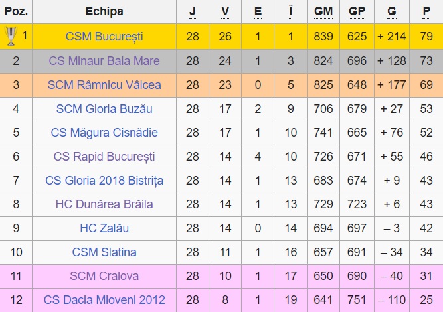Click the + 214 goal difference cell
This screenshot has width=443, height=312.
[391, 37]
